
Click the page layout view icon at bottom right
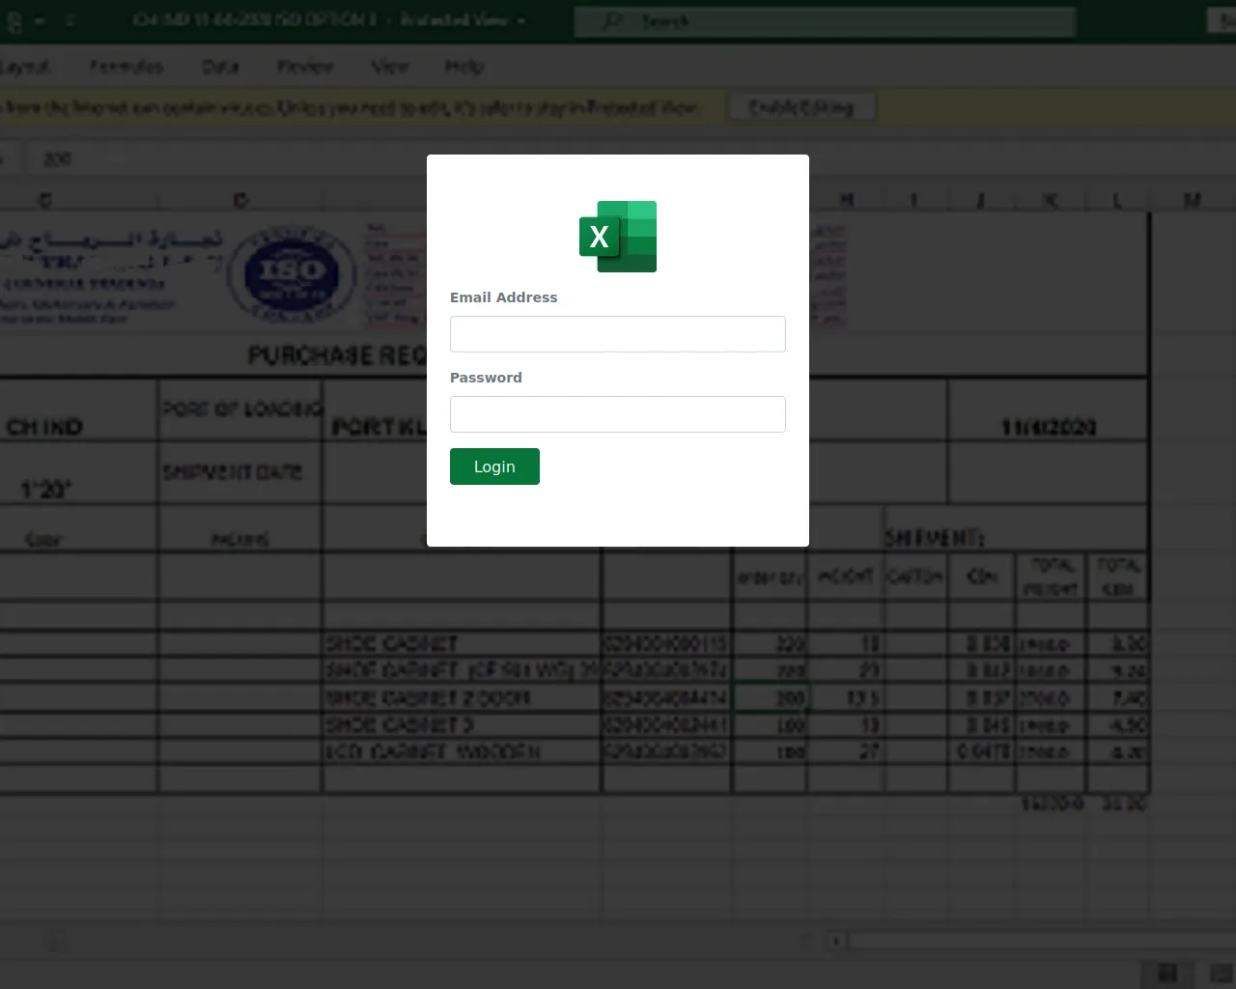coord(1221,973)
